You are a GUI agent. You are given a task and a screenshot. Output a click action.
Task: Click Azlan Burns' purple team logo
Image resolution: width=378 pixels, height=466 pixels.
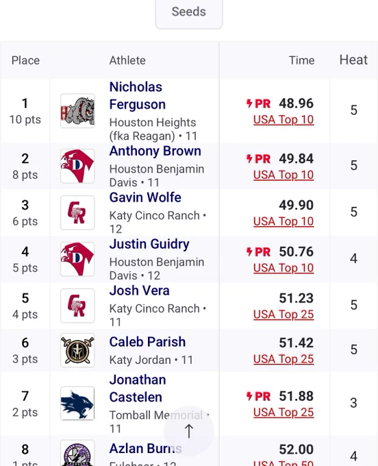pos(77,453)
